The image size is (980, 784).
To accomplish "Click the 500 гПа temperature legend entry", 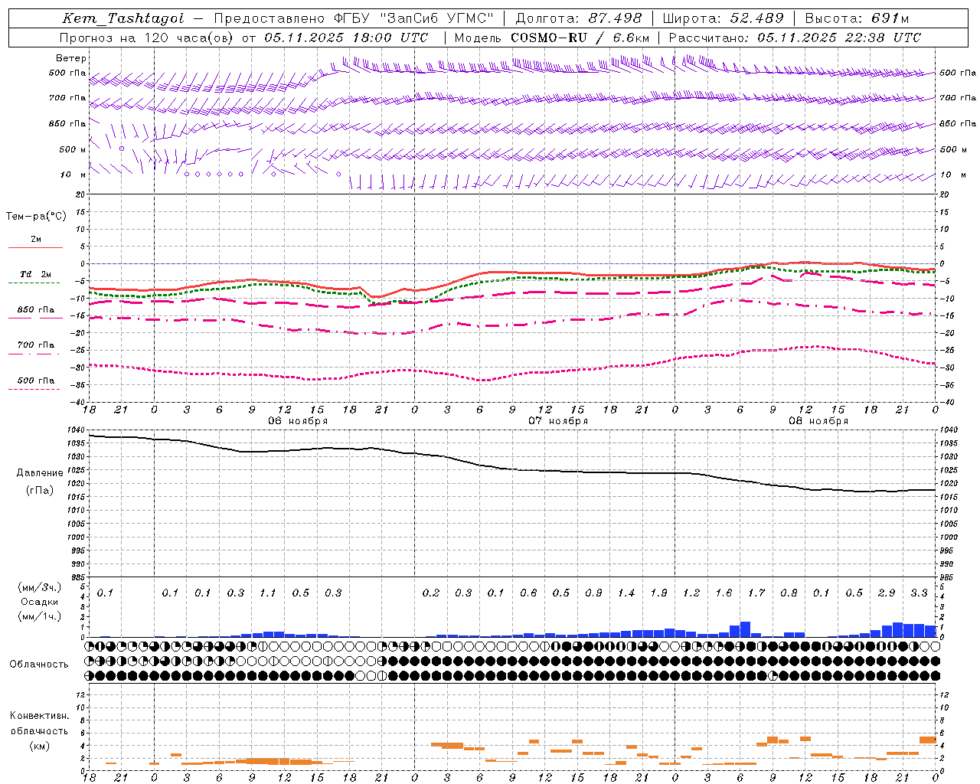I will (x=35, y=381).
